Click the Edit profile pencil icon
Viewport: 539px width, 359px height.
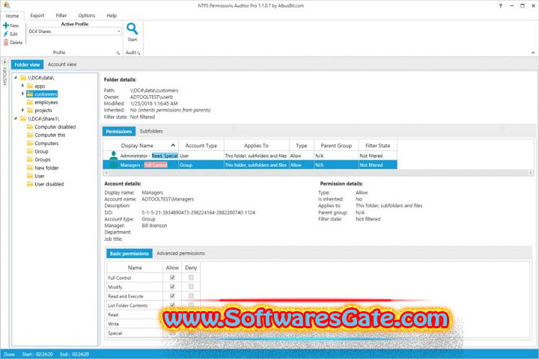tap(6, 34)
